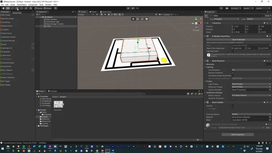The width and height of the screenshot is (272, 153).
Task: Select maze design image thumbnail in Project
Action: tap(59, 105)
